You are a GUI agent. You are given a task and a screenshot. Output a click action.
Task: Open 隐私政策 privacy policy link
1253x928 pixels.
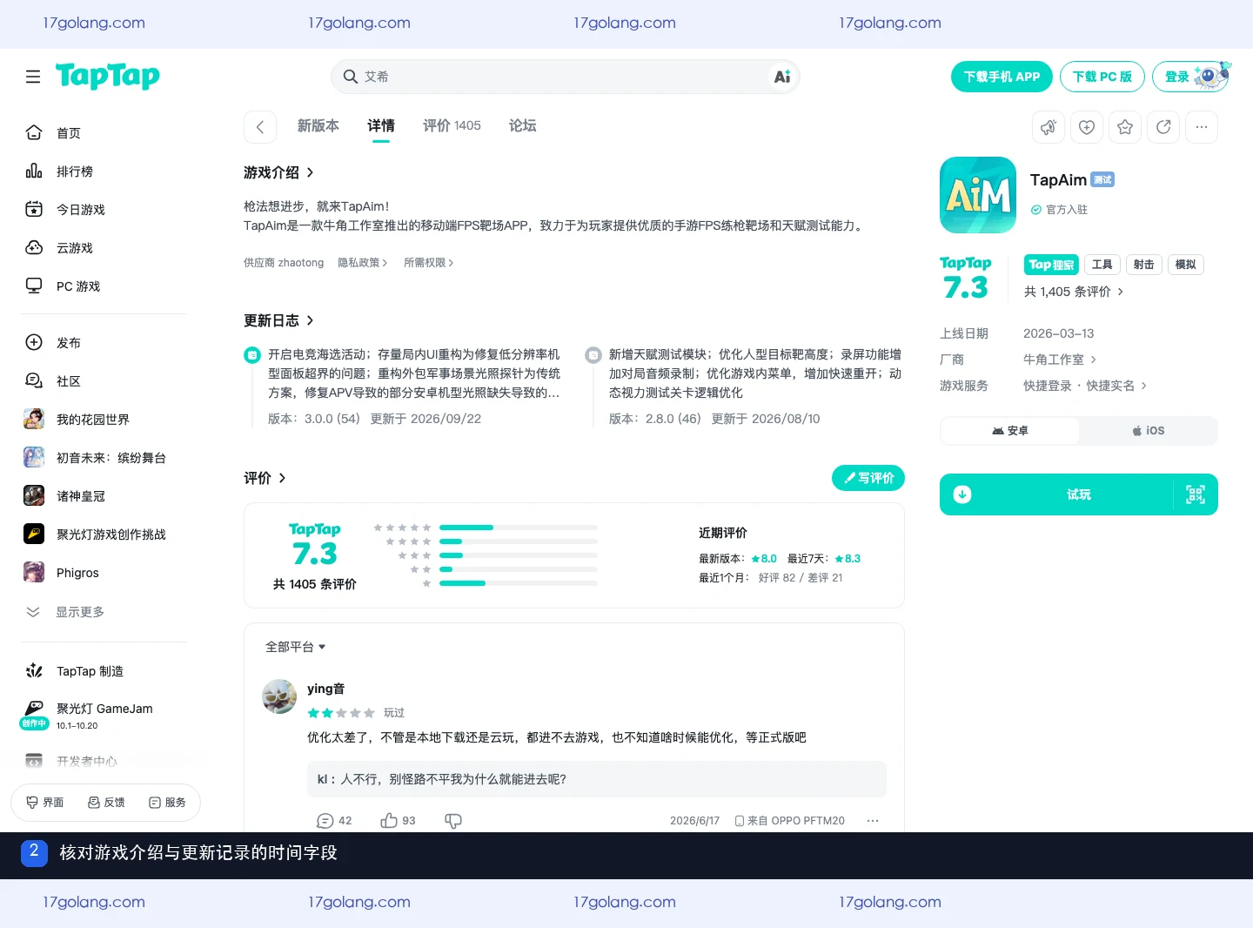pyautogui.click(x=363, y=263)
